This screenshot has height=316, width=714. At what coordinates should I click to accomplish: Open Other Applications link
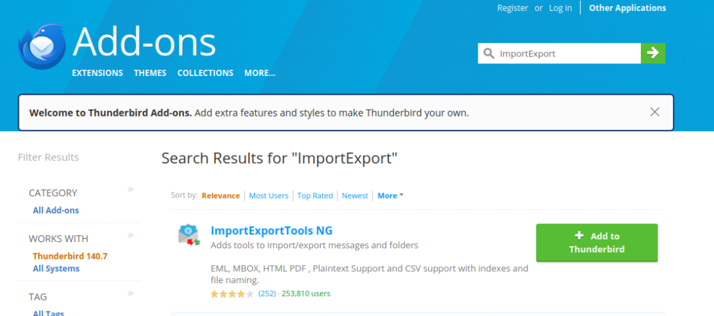coord(628,8)
